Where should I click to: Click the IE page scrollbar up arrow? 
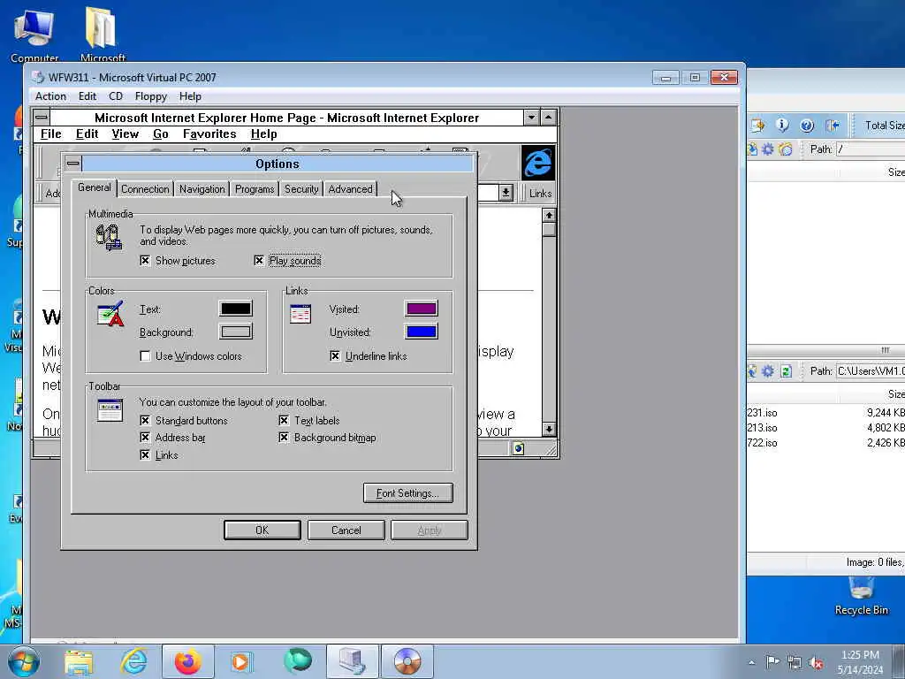point(549,215)
